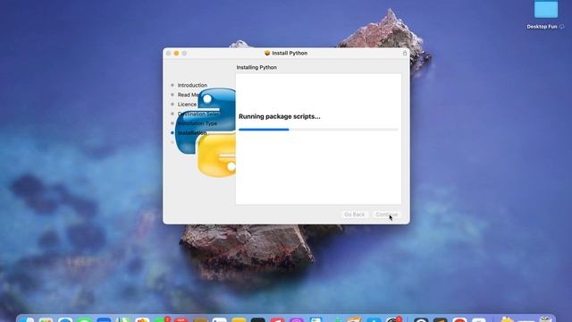Select the Read Me step
This screenshot has height=322, width=572.
[x=188, y=95]
